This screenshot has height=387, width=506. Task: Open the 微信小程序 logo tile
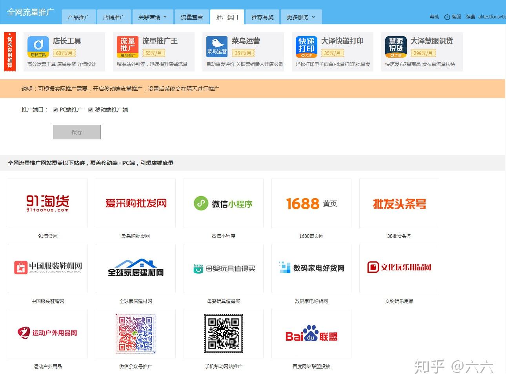point(224,203)
